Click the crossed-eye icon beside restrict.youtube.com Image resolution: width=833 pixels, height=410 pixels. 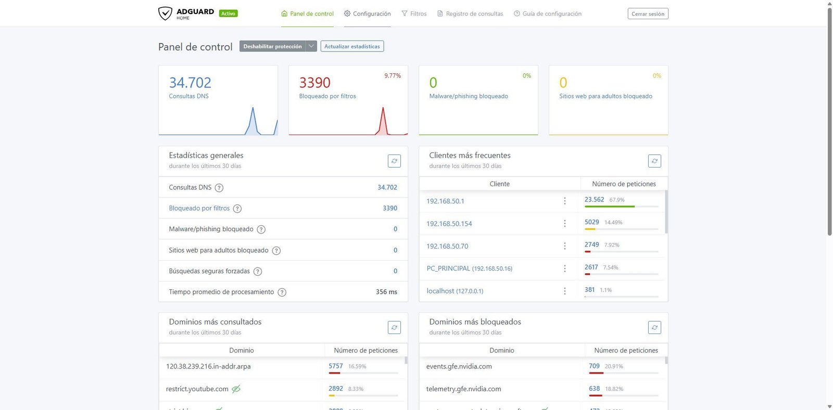click(x=236, y=389)
